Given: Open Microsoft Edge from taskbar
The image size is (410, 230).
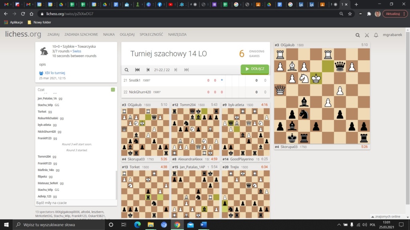Looking at the screenshot, I should point(137,224).
